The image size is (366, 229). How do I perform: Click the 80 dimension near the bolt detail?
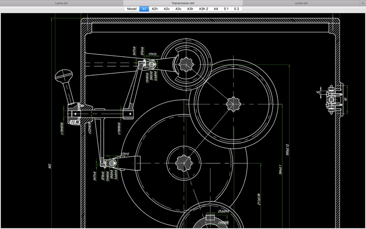click(346, 99)
